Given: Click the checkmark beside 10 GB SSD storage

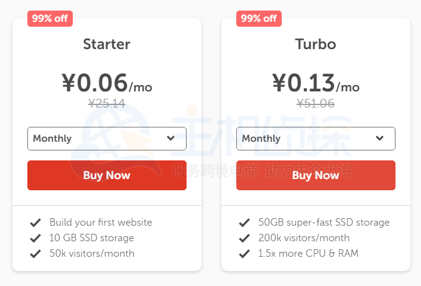Looking at the screenshot, I should point(35,238).
